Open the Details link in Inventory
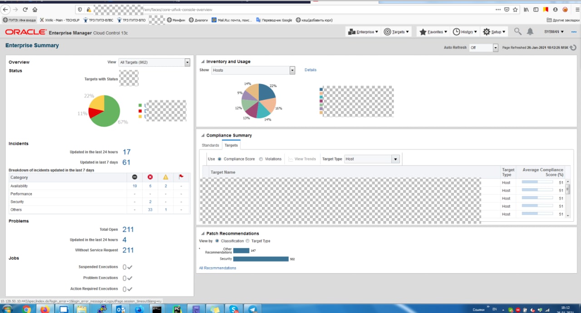Image resolution: width=581 pixels, height=313 pixels. tap(310, 70)
